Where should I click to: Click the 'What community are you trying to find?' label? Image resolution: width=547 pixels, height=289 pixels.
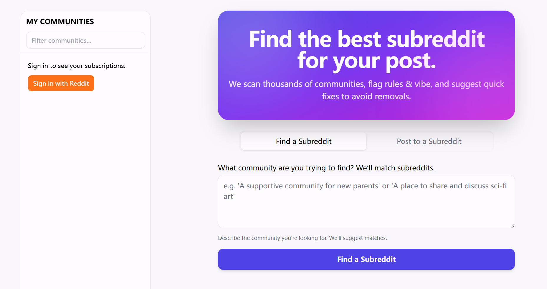326,168
